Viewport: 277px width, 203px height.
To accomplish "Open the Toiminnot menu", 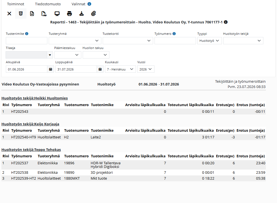I will coord(16,4).
